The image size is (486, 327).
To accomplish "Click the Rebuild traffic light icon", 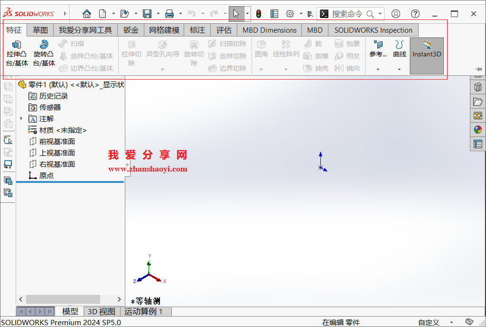I will tap(259, 14).
